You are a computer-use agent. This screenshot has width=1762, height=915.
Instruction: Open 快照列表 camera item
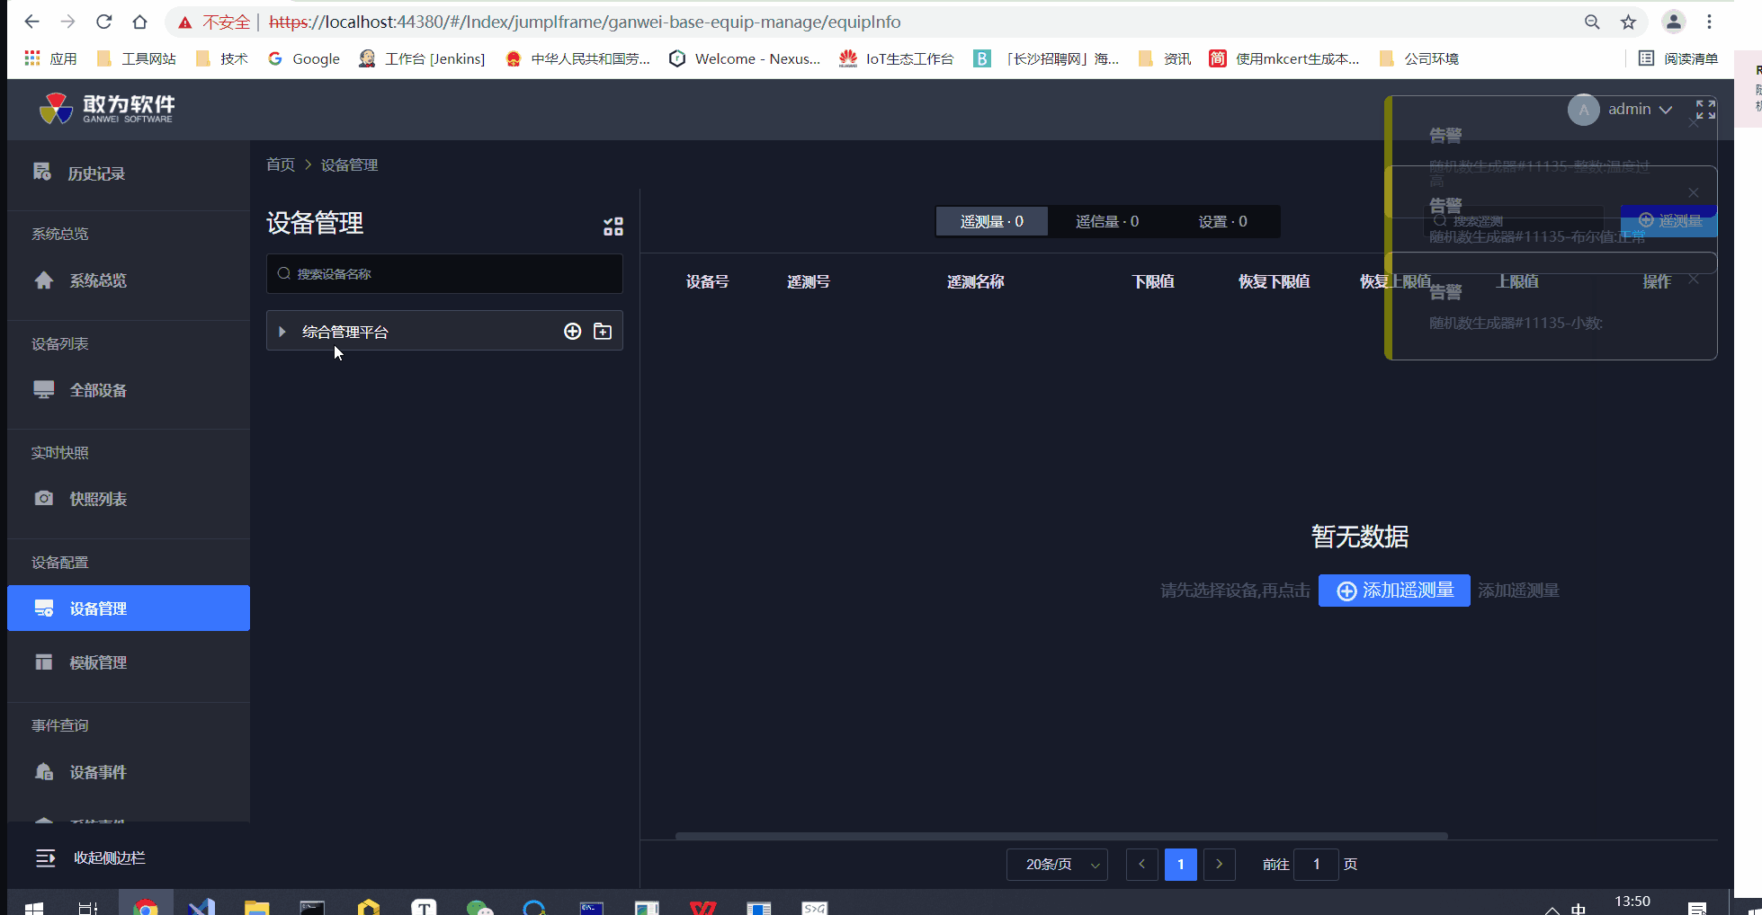click(x=129, y=499)
